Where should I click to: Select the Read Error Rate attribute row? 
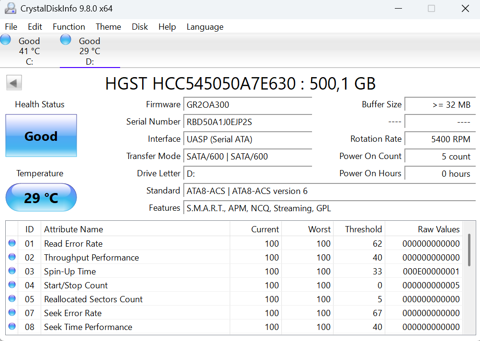click(x=234, y=244)
